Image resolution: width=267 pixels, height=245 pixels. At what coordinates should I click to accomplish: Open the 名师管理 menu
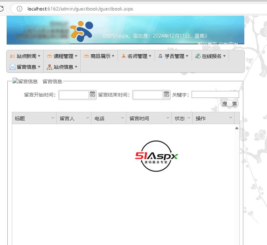[x=136, y=56]
